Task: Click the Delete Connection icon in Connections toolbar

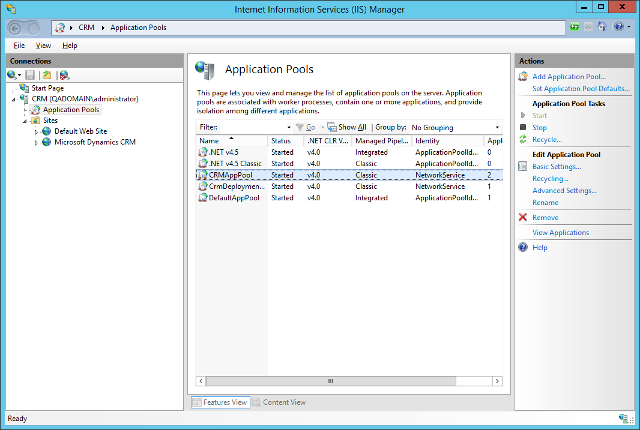Action: point(64,75)
